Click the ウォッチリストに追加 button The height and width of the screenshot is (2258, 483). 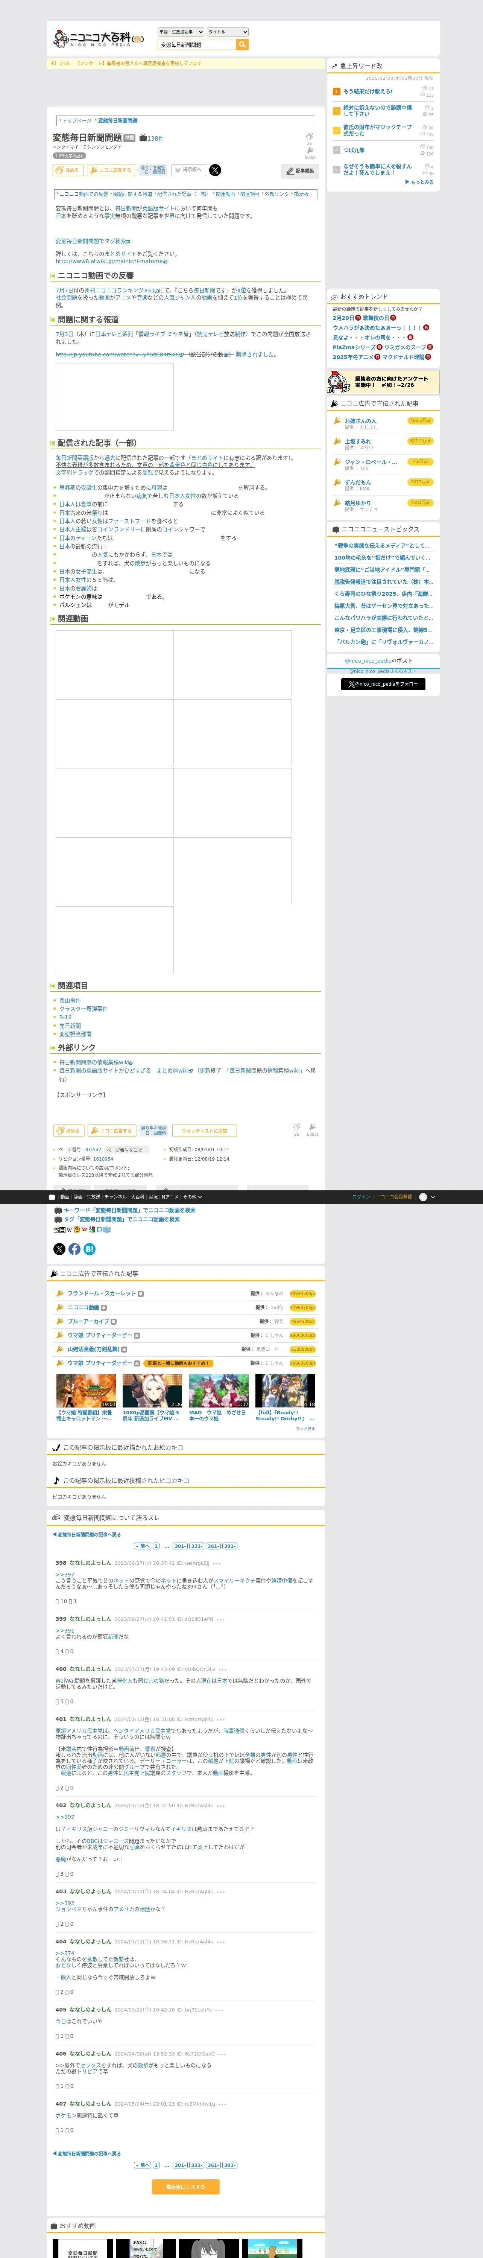[204, 1131]
